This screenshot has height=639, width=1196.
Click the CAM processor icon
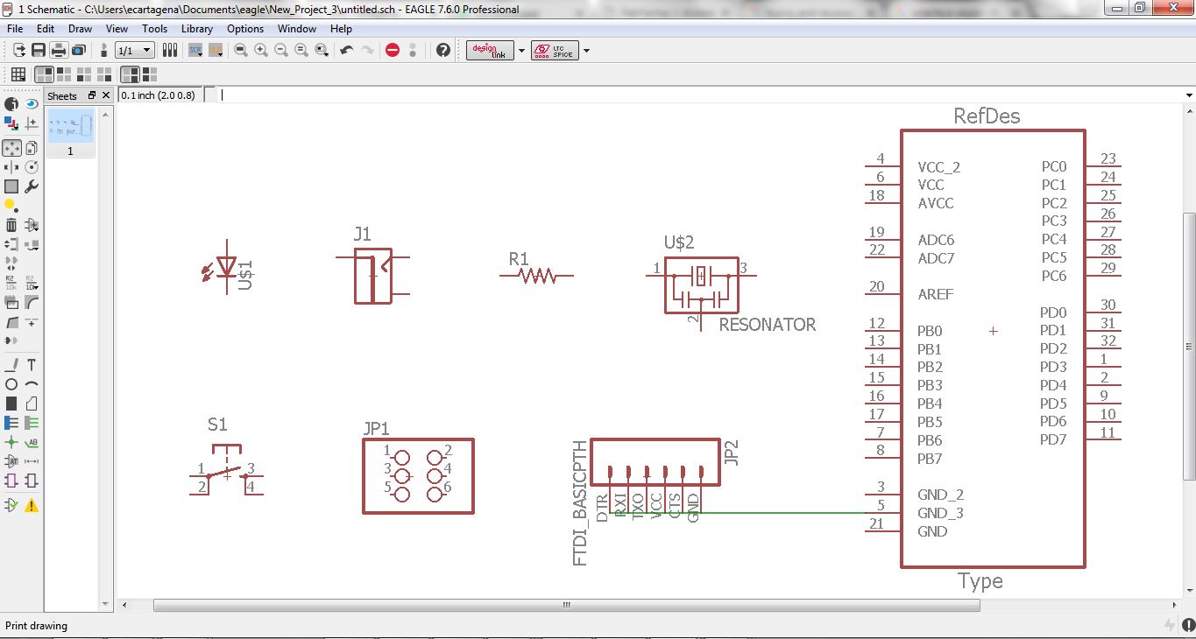point(78,50)
